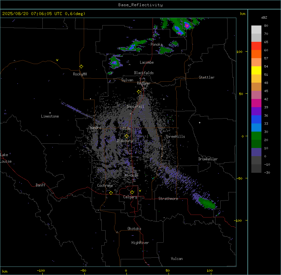Select the Blackfalds label
Viewport: 281px width, 275px height.
(x=144, y=73)
